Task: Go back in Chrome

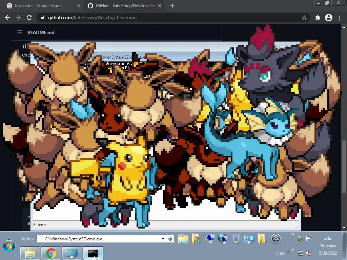Action: click(x=7, y=18)
